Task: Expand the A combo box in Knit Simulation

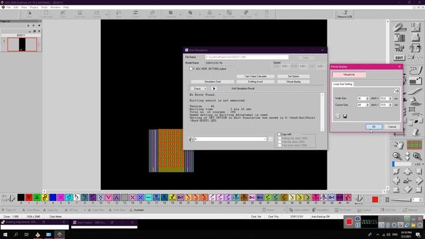Action: tap(264, 139)
